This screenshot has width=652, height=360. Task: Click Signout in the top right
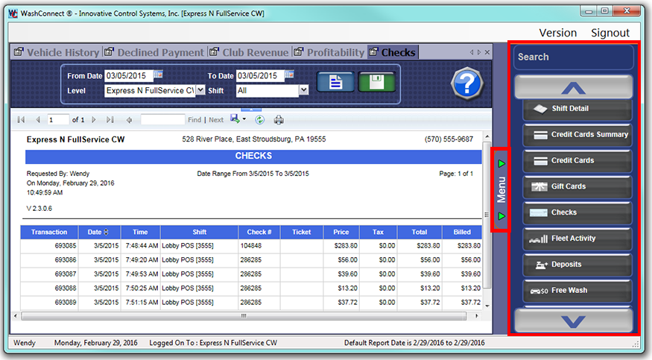(x=610, y=33)
